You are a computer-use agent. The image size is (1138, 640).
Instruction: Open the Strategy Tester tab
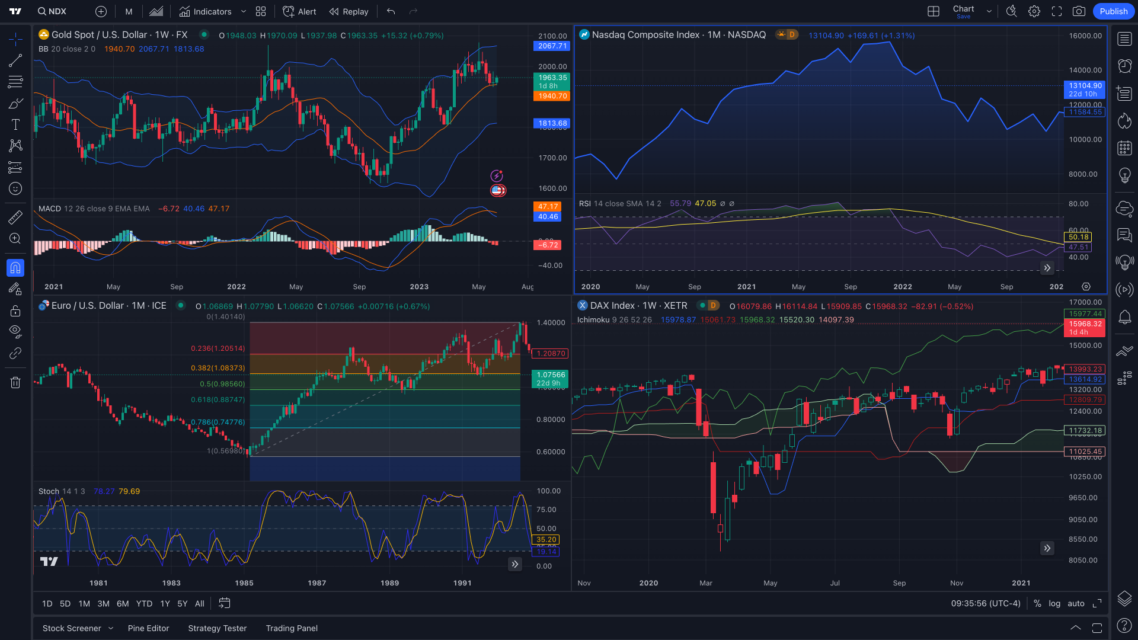click(x=217, y=628)
